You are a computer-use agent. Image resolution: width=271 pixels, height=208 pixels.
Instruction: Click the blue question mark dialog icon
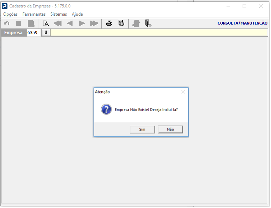click(106, 110)
